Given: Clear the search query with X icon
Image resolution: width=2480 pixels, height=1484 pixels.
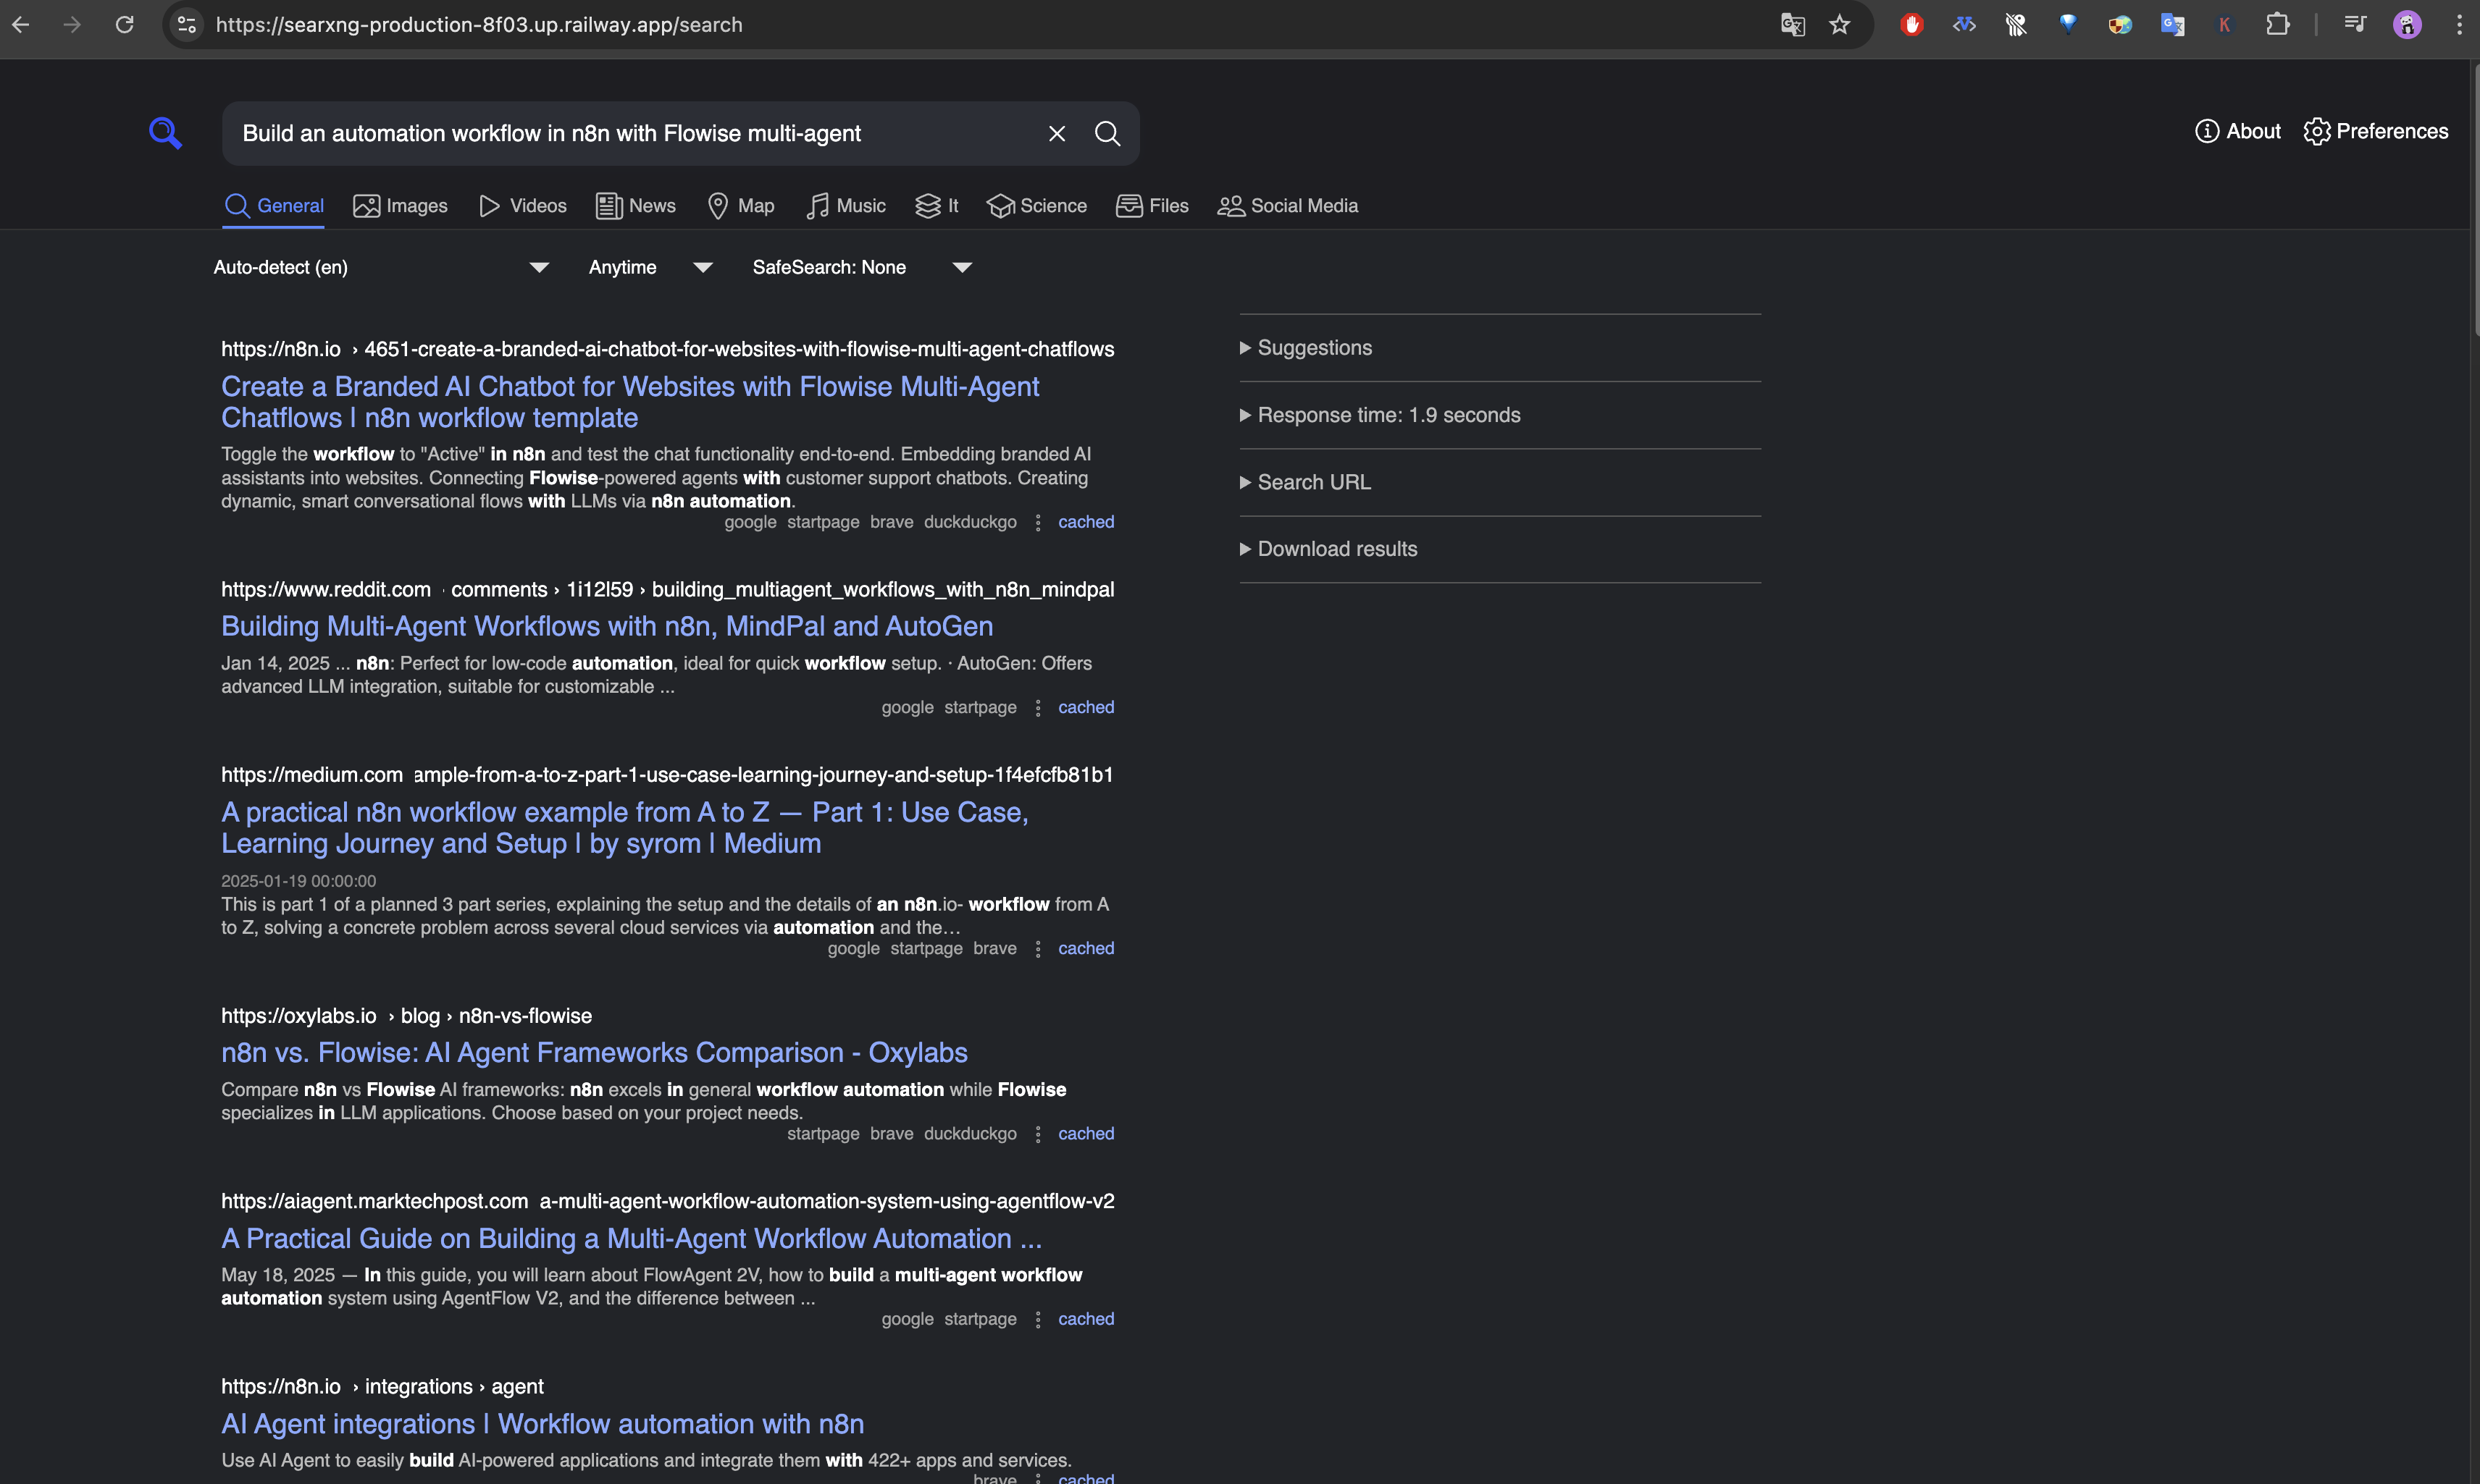Looking at the screenshot, I should [1057, 133].
